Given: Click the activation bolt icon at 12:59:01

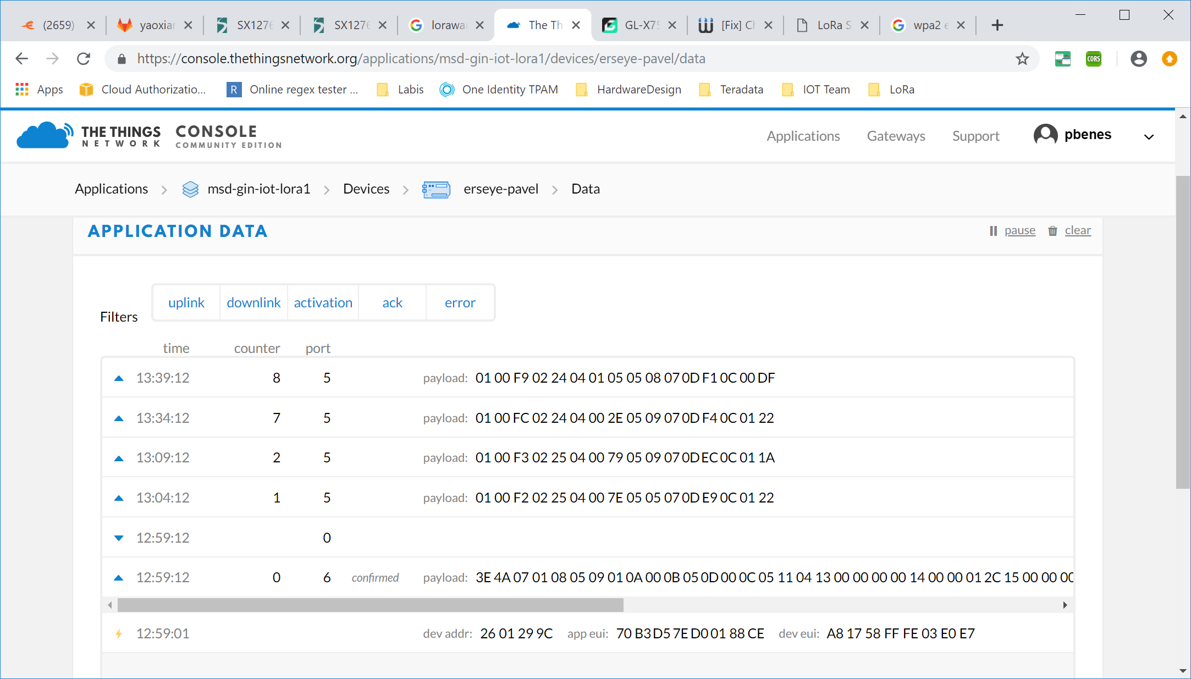Looking at the screenshot, I should [119, 633].
